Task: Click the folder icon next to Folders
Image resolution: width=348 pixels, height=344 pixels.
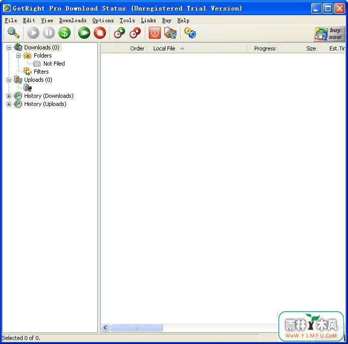Action: click(x=28, y=55)
